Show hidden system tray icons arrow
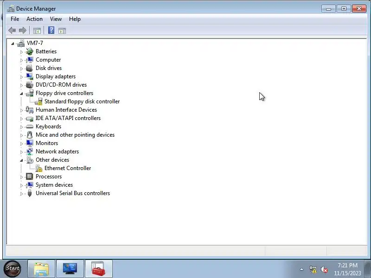 [302, 269]
